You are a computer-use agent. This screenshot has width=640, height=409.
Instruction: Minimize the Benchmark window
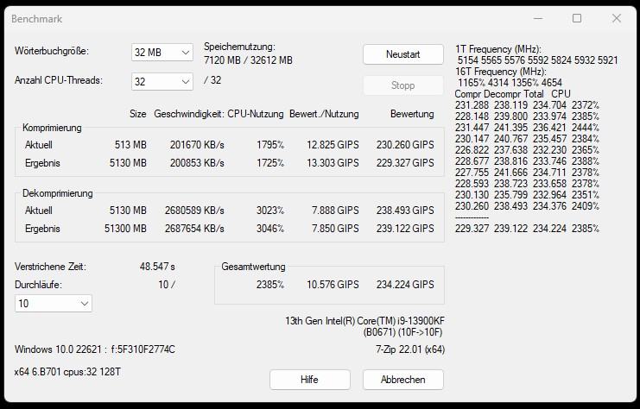click(x=538, y=18)
